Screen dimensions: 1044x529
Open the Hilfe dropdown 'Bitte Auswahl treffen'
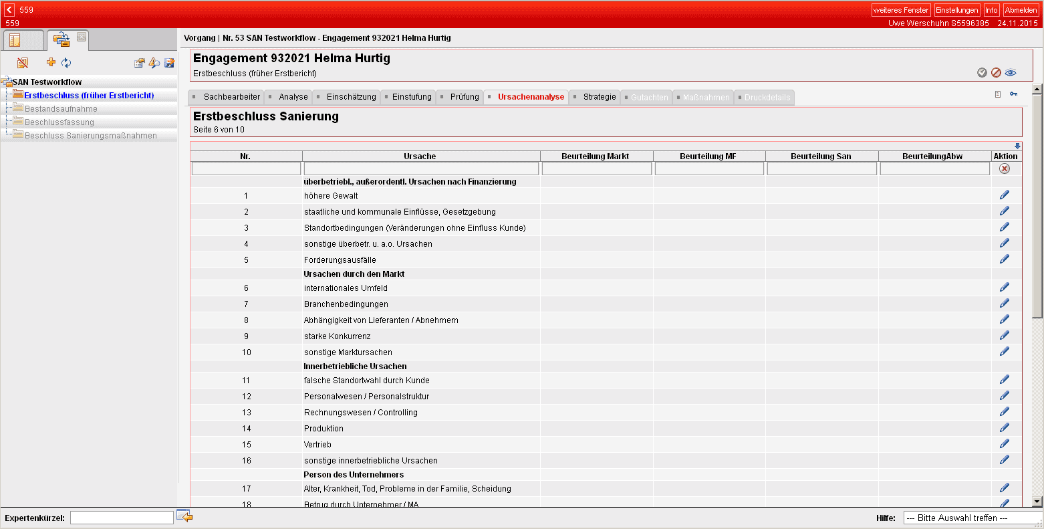tap(972, 518)
